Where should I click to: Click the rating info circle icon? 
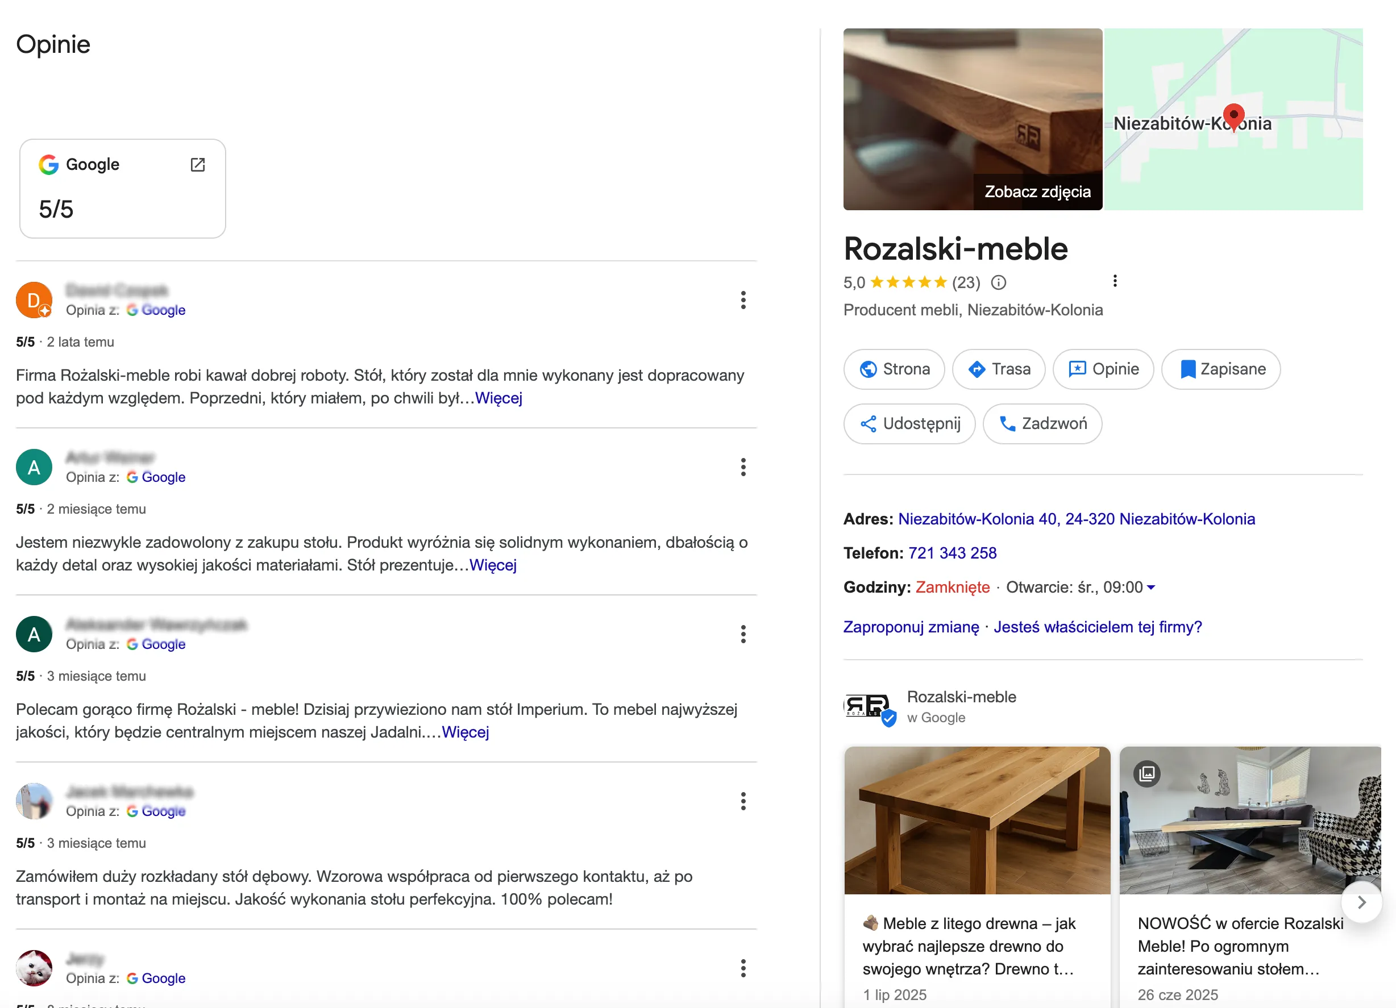click(x=998, y=282)
